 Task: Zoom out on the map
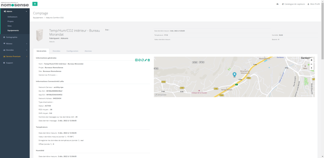[x=311, y=64]
